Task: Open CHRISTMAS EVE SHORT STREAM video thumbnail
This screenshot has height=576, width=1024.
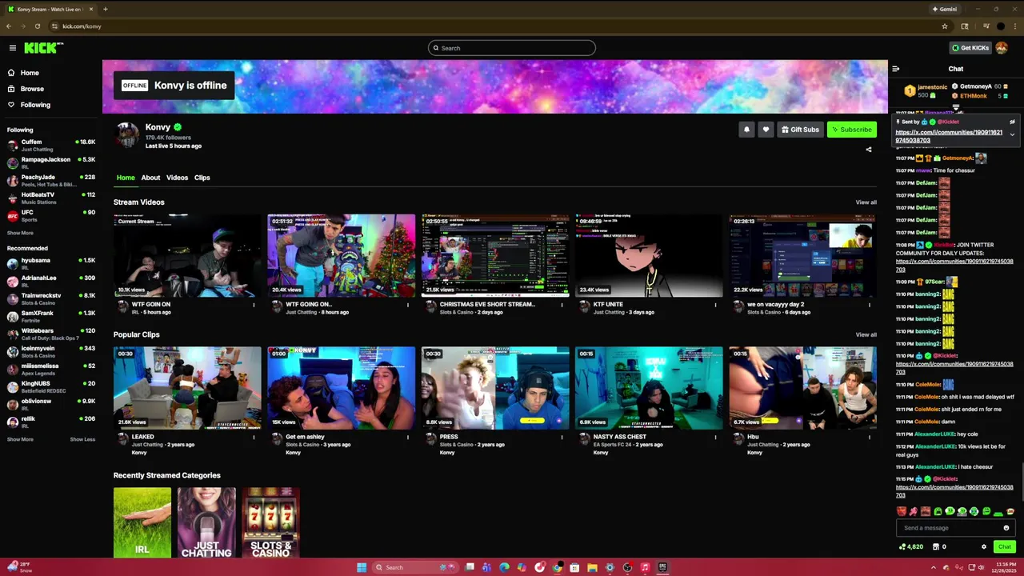Action: [x=495, y=255]
